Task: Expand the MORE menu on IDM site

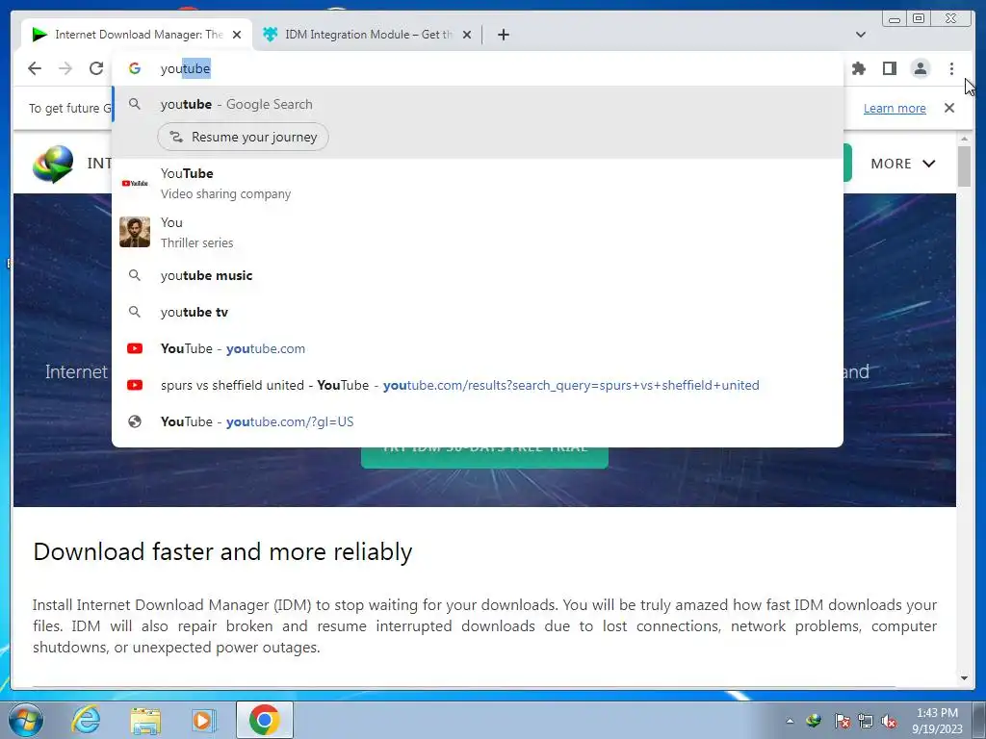Action: (x=903, y=164)
